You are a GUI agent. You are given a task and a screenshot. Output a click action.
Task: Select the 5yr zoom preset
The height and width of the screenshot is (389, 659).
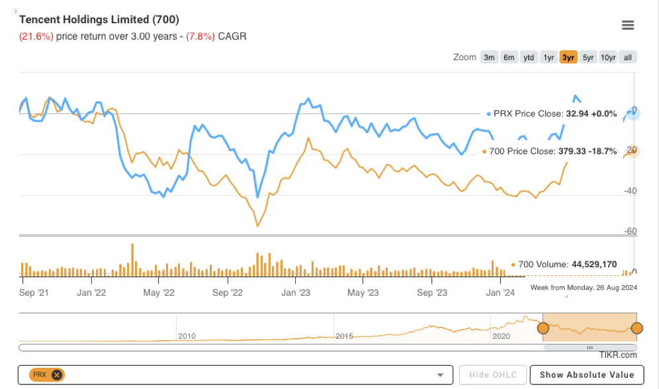tap(588, 58)
